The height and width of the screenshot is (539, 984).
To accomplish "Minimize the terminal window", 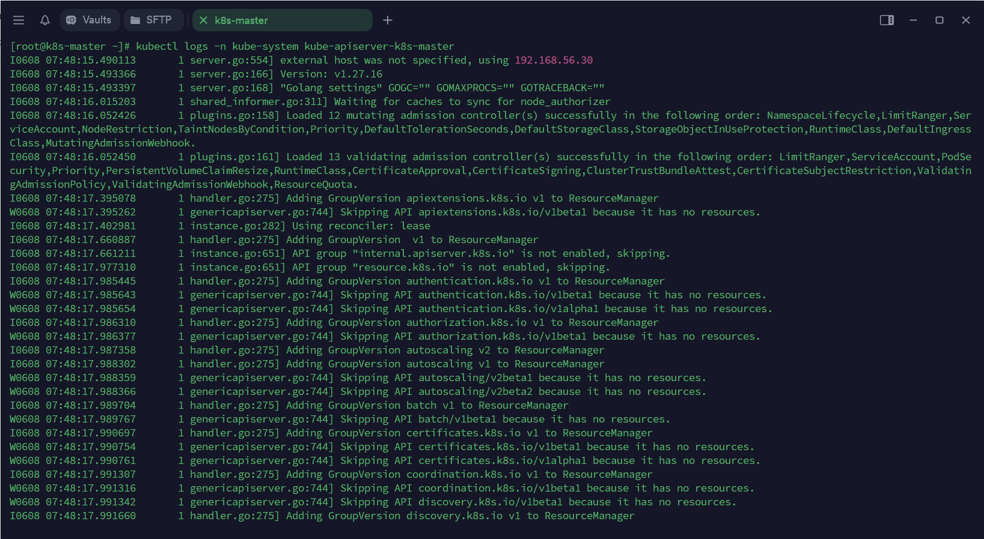I will (x=913, y=20).
